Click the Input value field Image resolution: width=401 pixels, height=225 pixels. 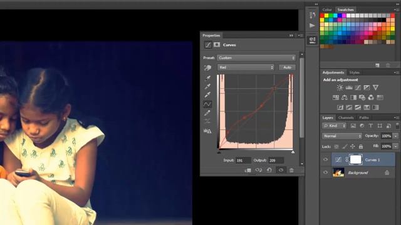243,161
